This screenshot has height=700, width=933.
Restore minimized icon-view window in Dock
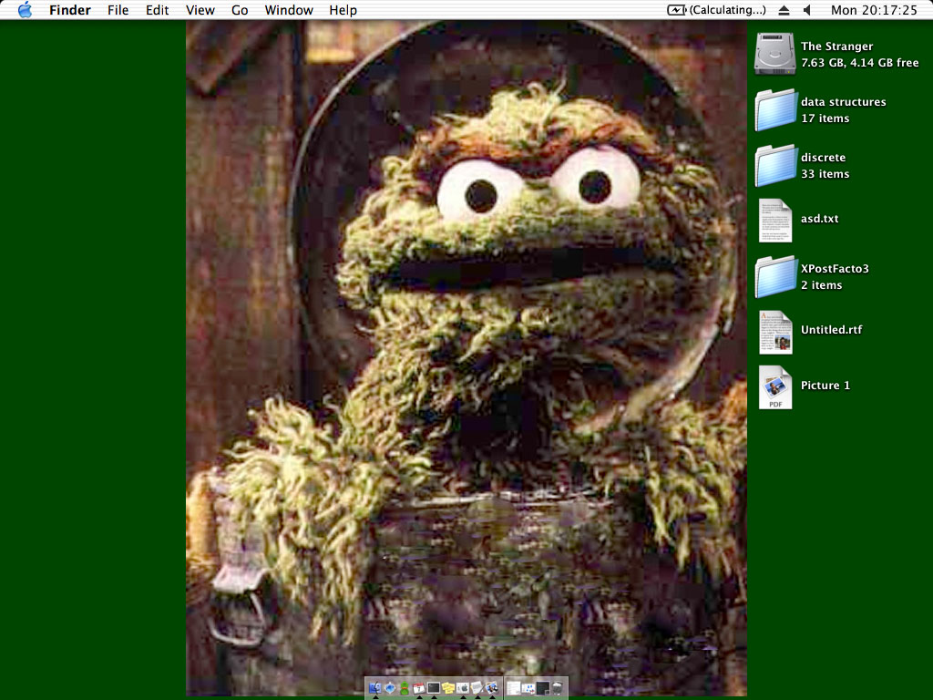point(528,689)
